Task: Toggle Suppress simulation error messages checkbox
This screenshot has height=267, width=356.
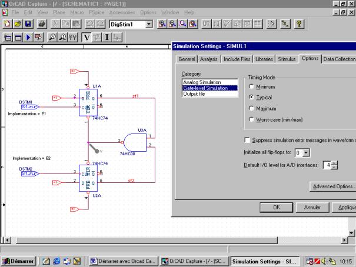Action: (247, 140)
